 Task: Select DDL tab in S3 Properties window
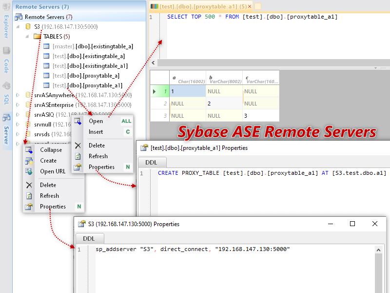(89, 239)
